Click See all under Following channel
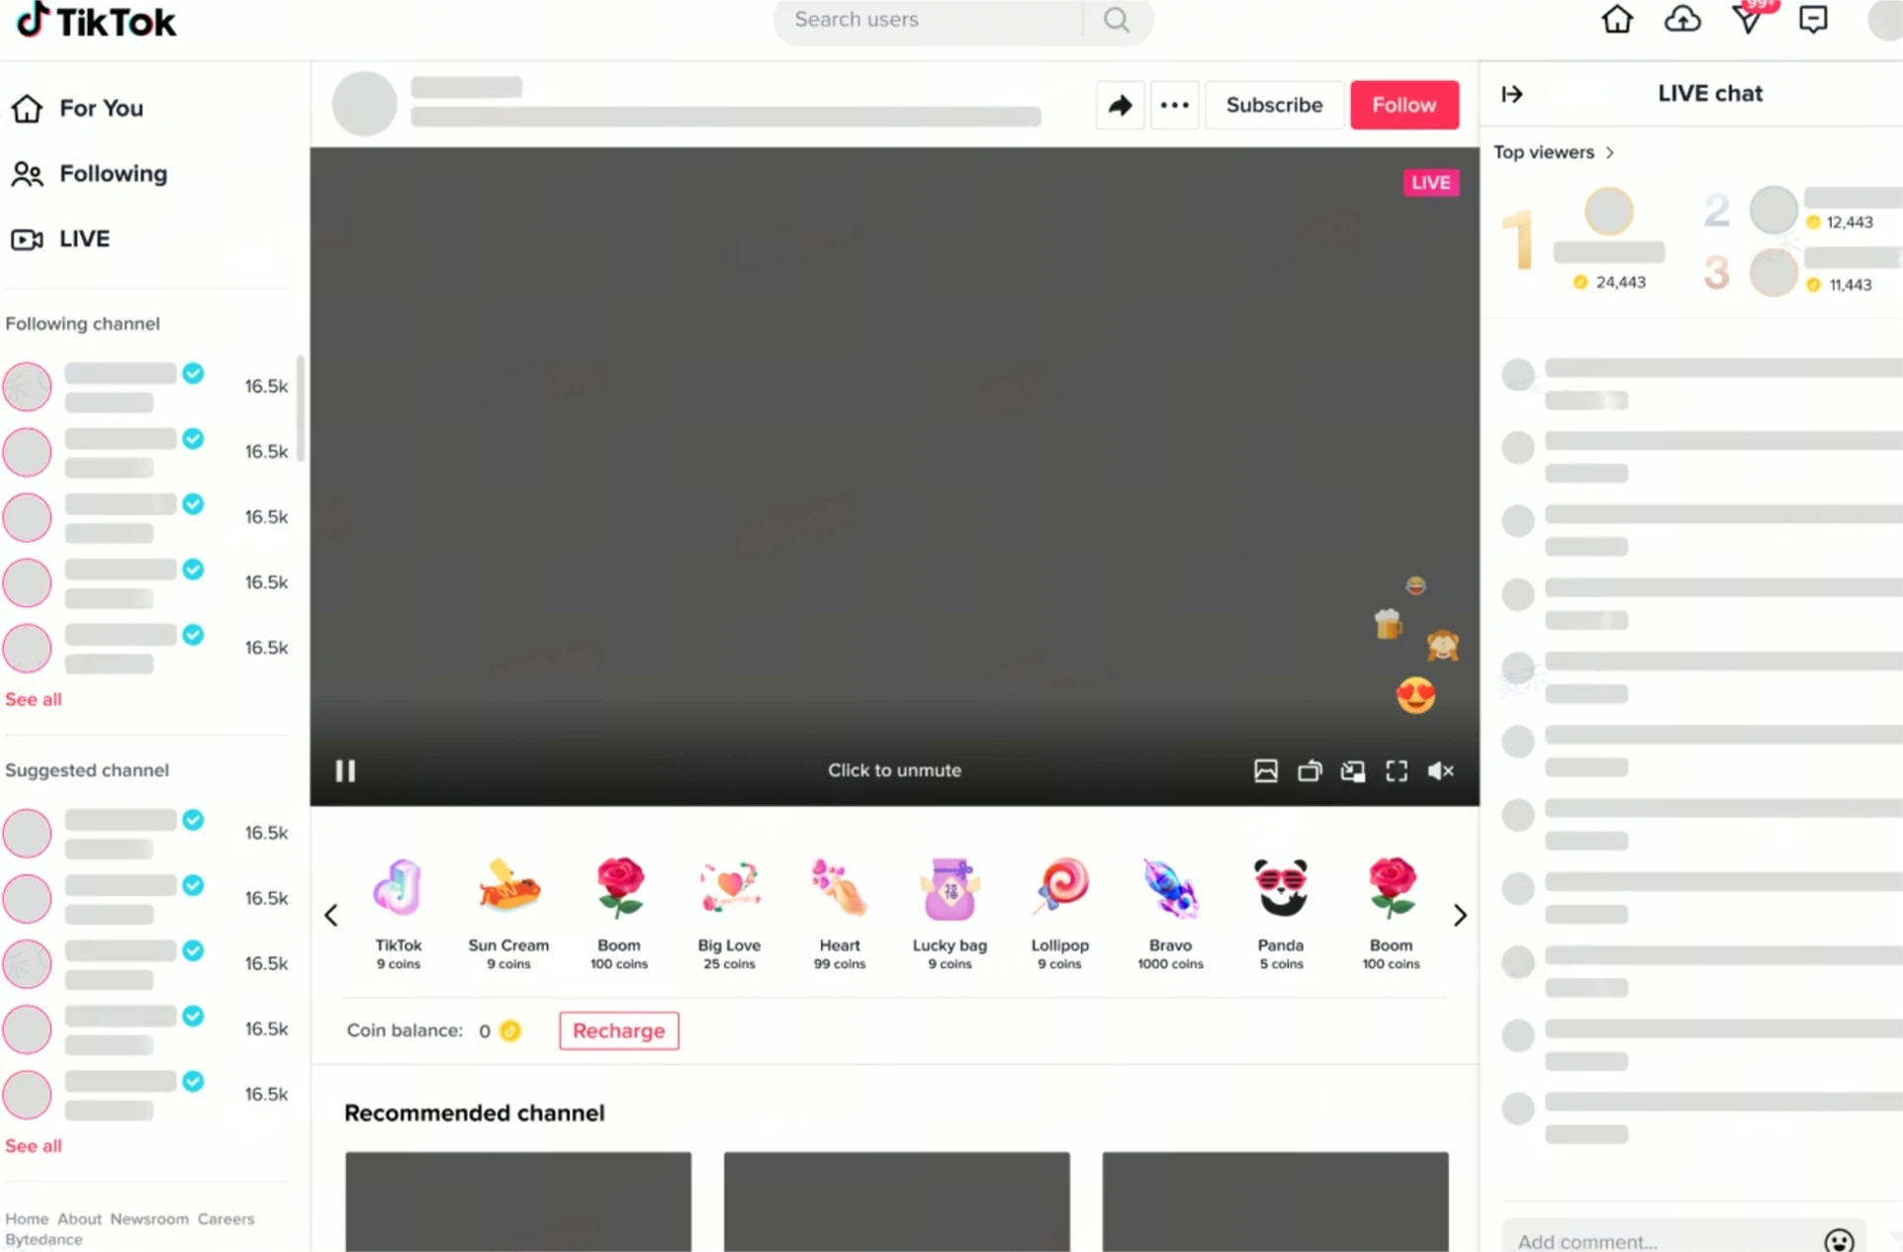 pyautogui.click(x=34, y=699)
